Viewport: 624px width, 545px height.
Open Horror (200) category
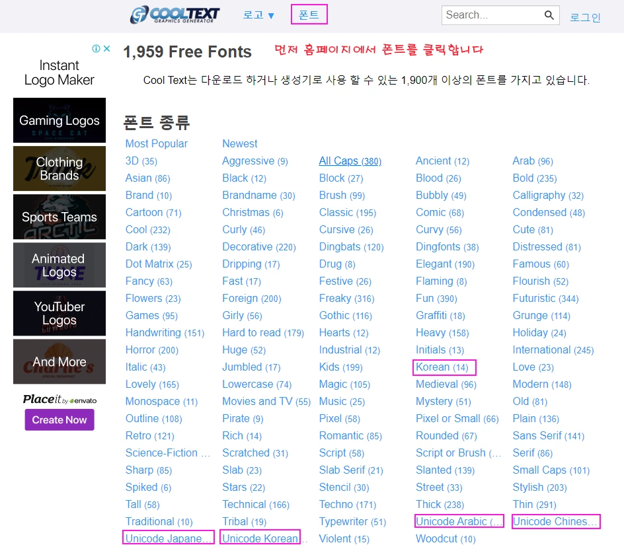[x=151, y=350]
